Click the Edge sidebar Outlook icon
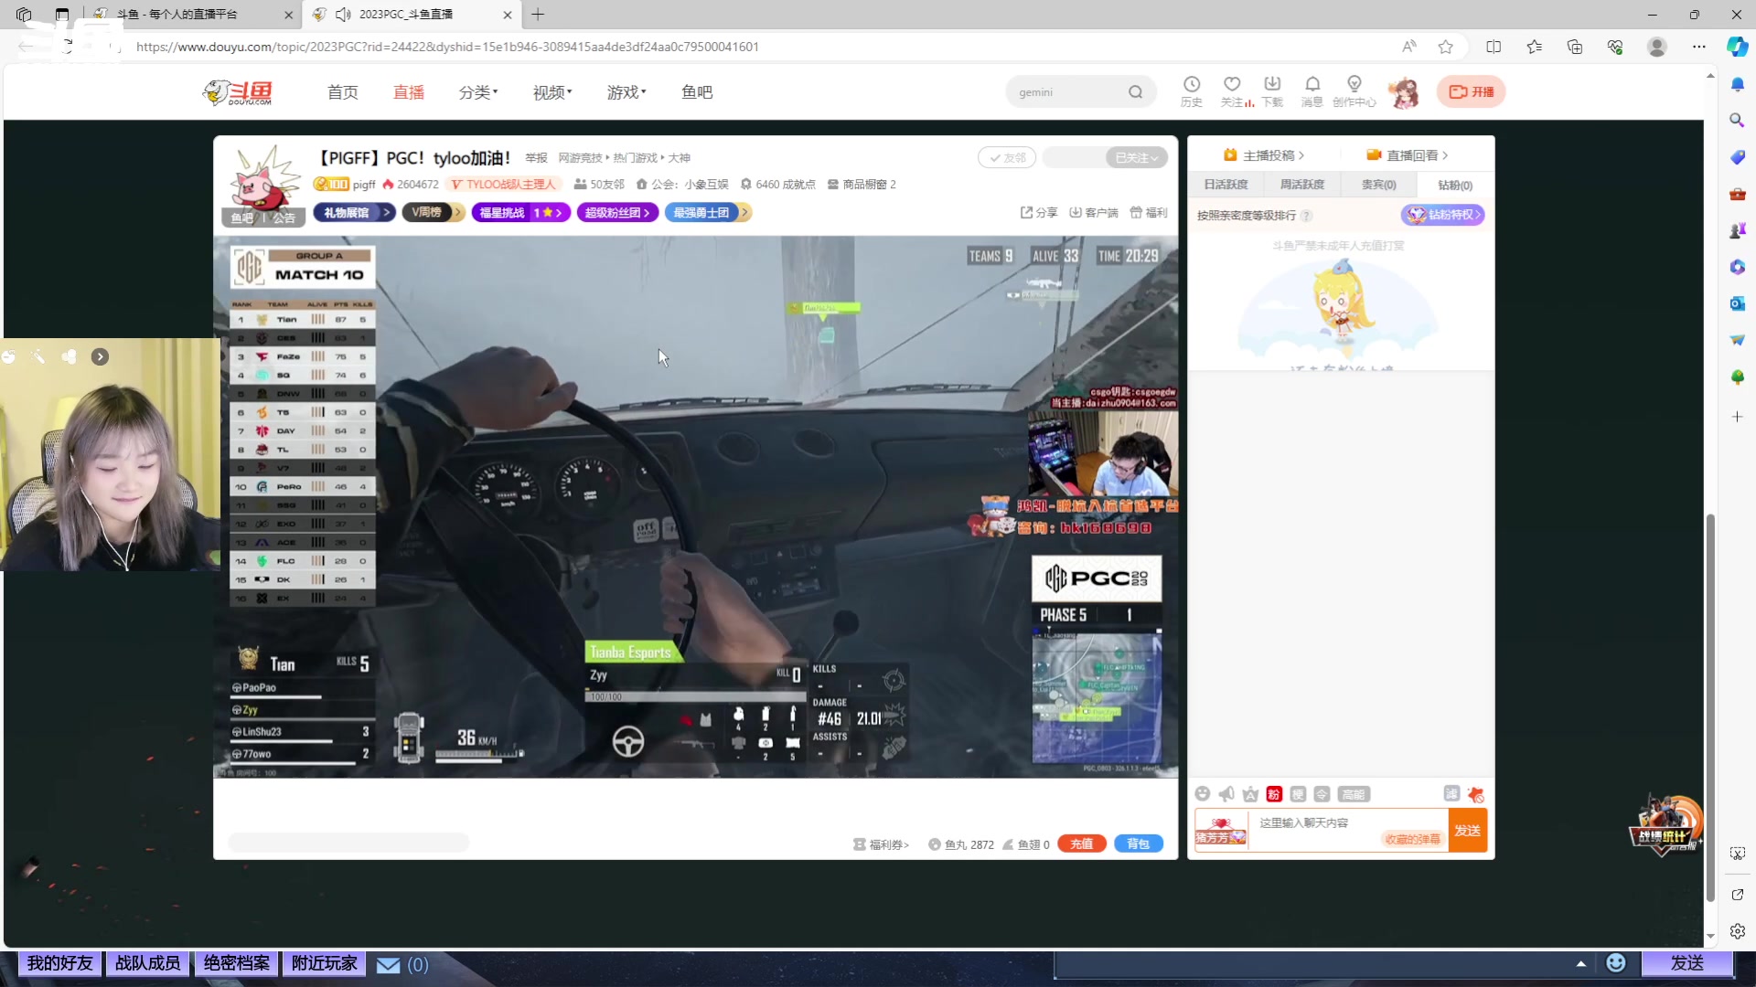This screenshot has width=1756, height=987. tap(1738, 303)
